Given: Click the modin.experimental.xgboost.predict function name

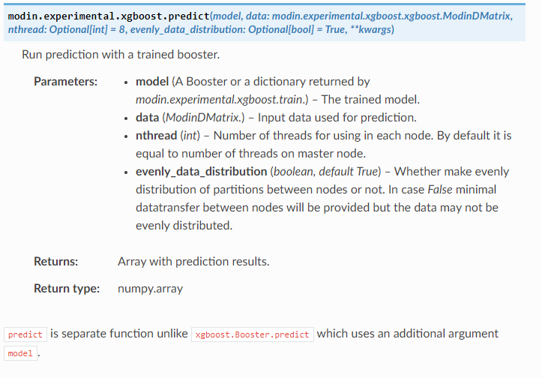Looking at the screenshot, I should (x=109, y=16).
